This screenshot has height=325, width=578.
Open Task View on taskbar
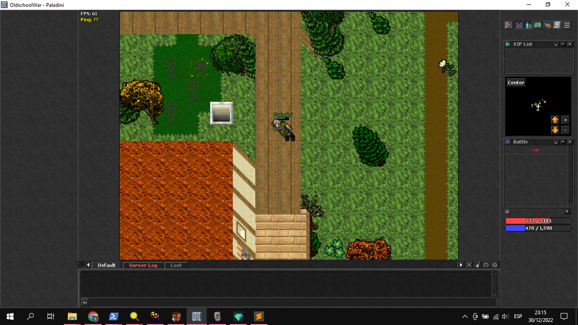51,316
